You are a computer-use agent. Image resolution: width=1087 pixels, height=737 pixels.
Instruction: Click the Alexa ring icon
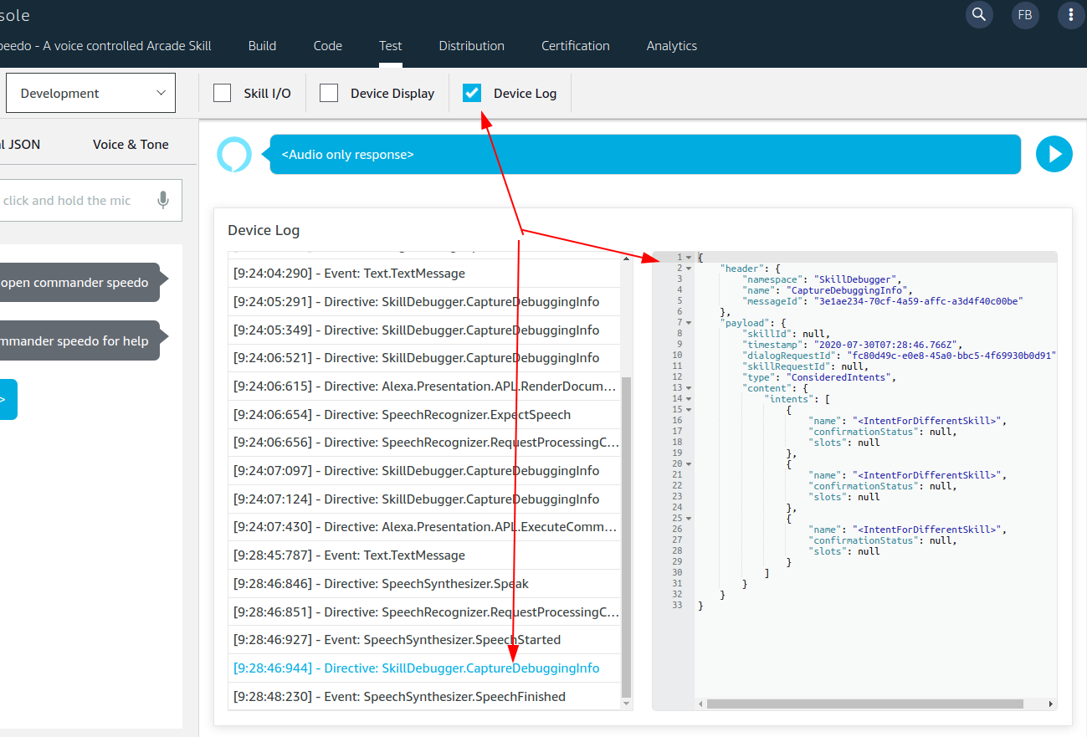click(233, 155)
